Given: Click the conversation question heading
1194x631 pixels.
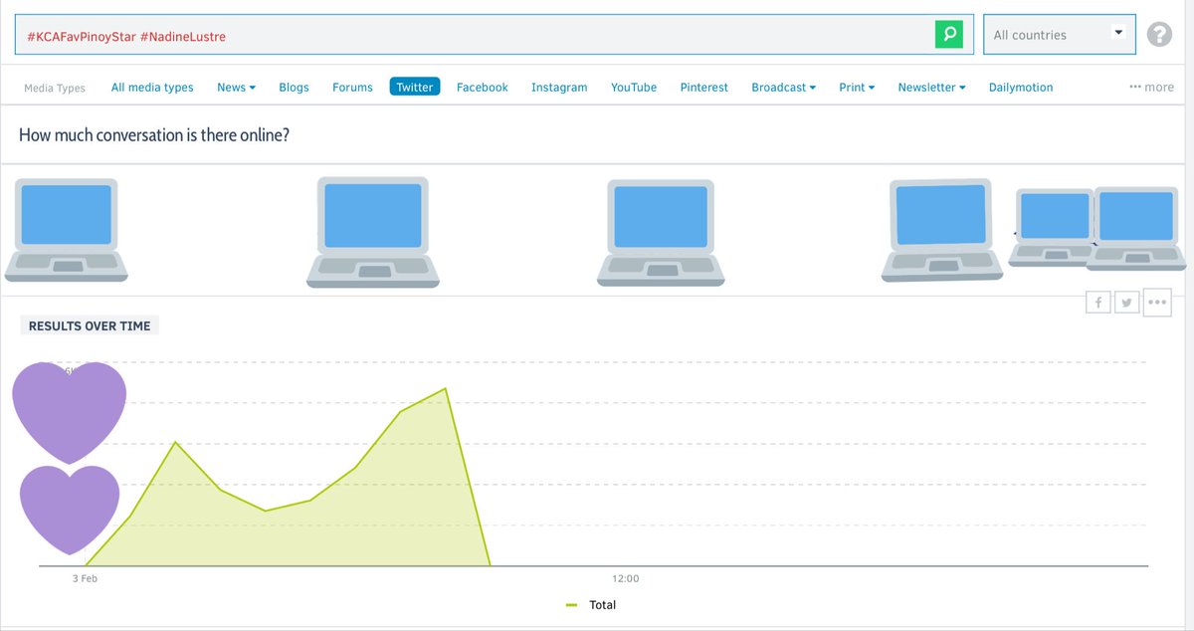Looking at the screenshot, I should tap(154, 134).
